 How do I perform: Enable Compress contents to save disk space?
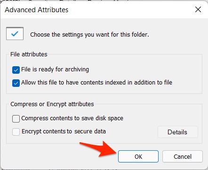[16, 119]
